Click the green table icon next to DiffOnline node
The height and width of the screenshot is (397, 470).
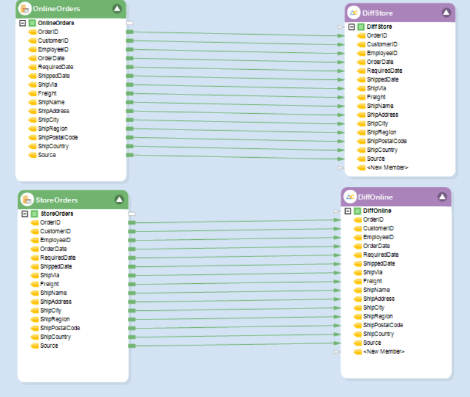click(357, 211)
